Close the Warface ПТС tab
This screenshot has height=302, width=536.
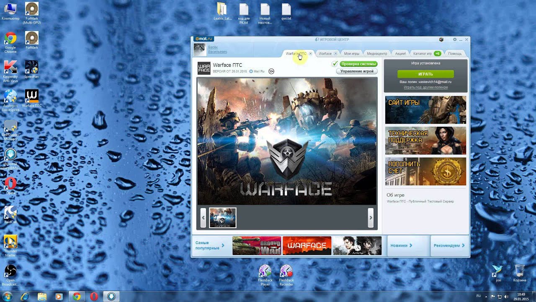(310, 54)
